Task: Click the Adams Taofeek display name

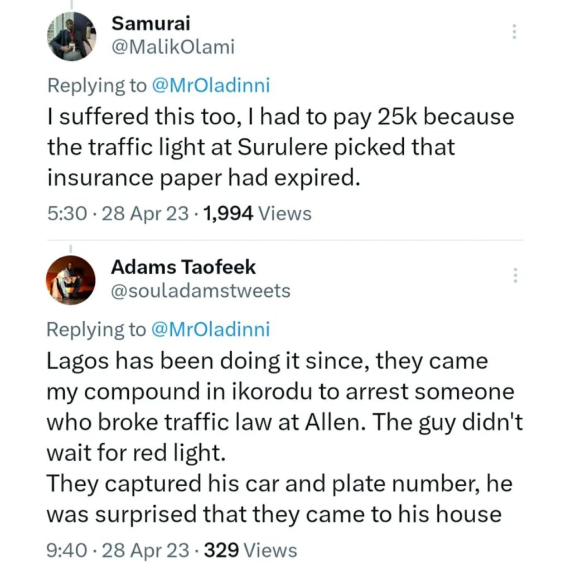Action: coord(183,267)
